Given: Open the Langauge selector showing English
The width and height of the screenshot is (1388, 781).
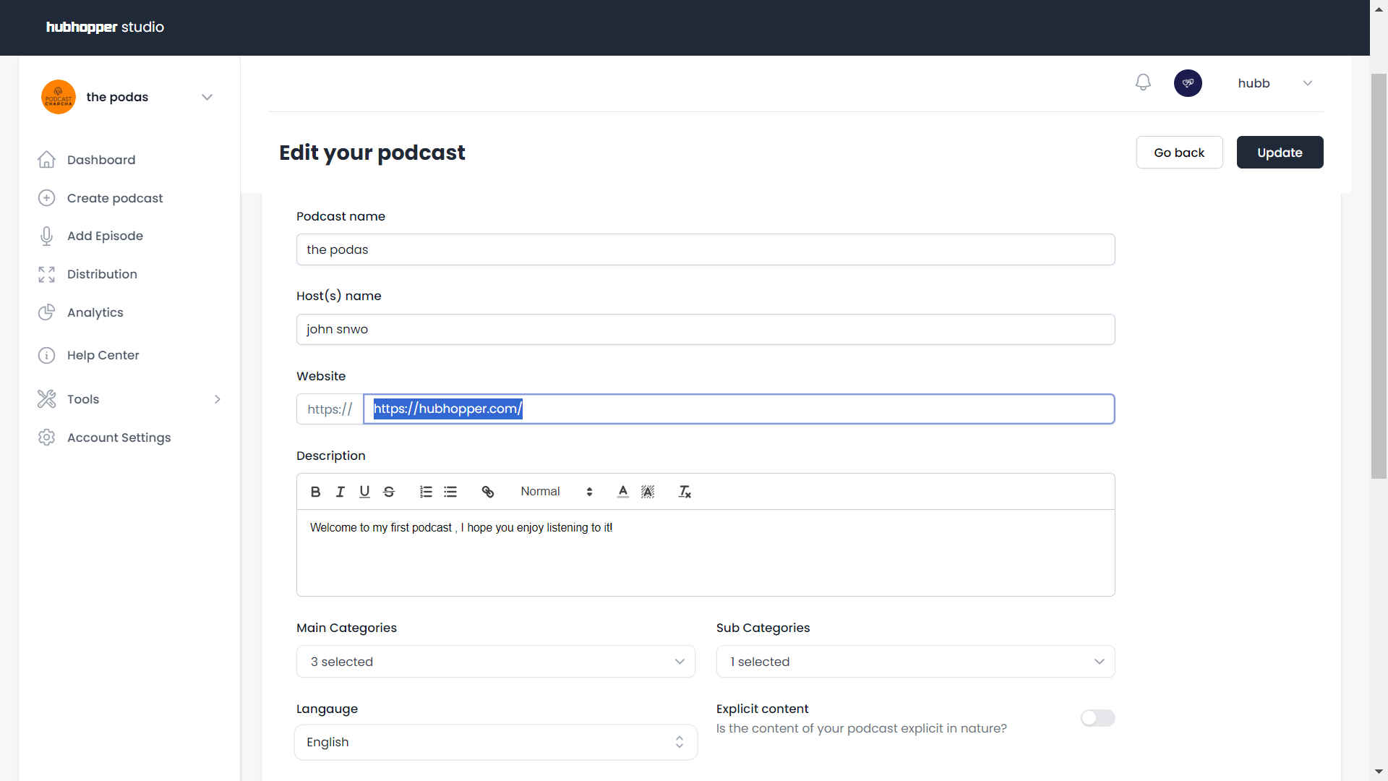Looking at the screenshot, I should coord(495,742).
